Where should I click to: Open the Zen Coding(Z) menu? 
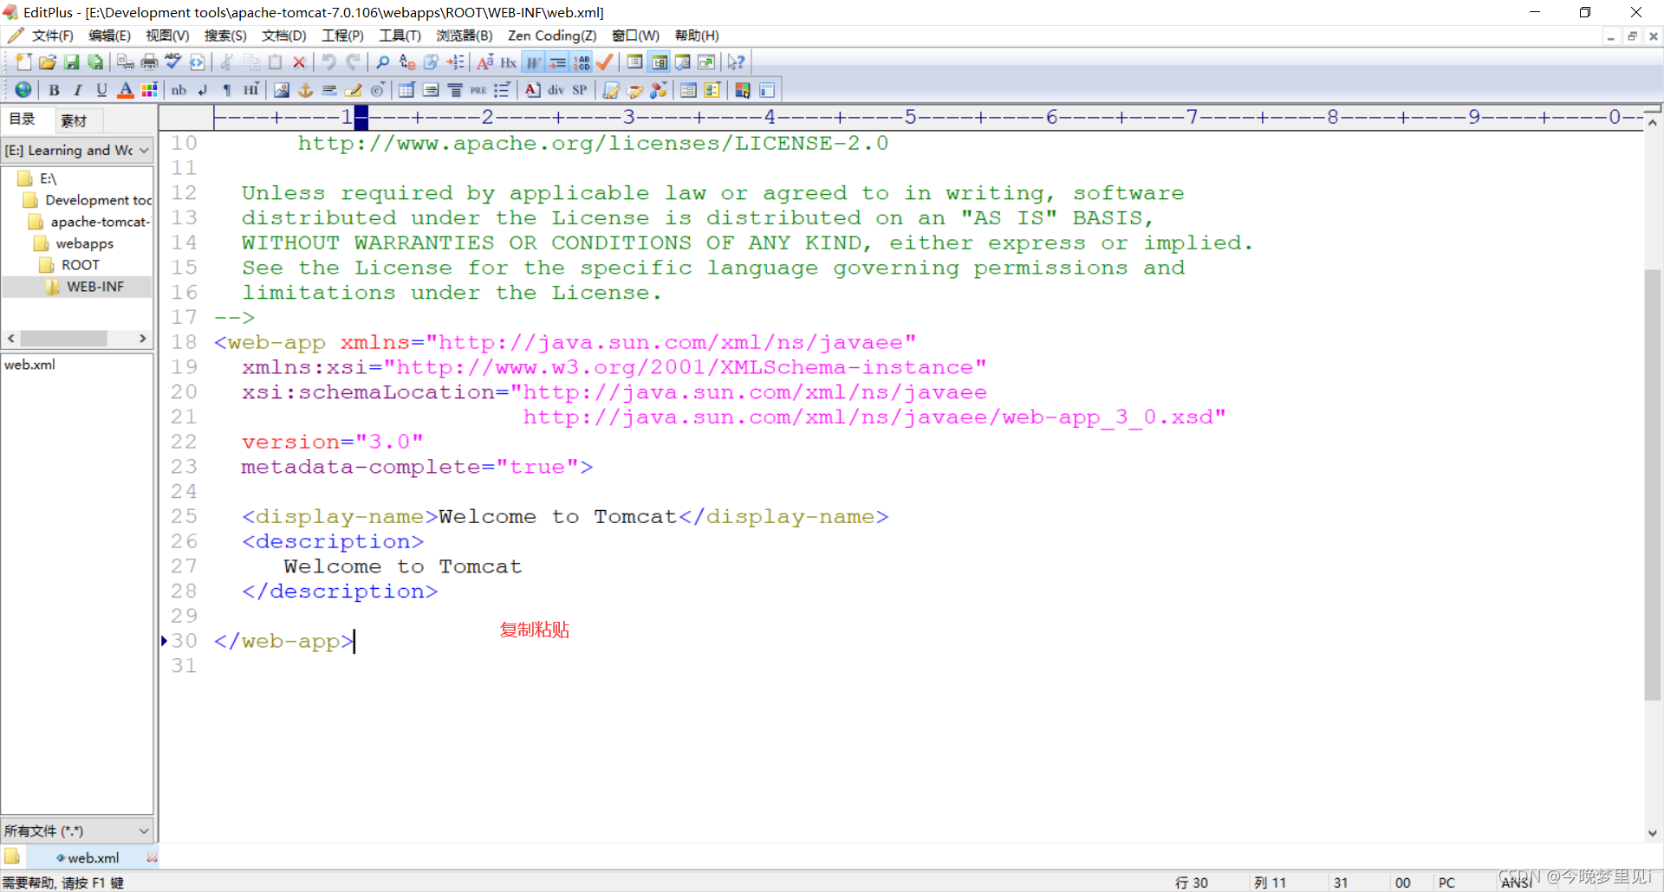[552, 36]
